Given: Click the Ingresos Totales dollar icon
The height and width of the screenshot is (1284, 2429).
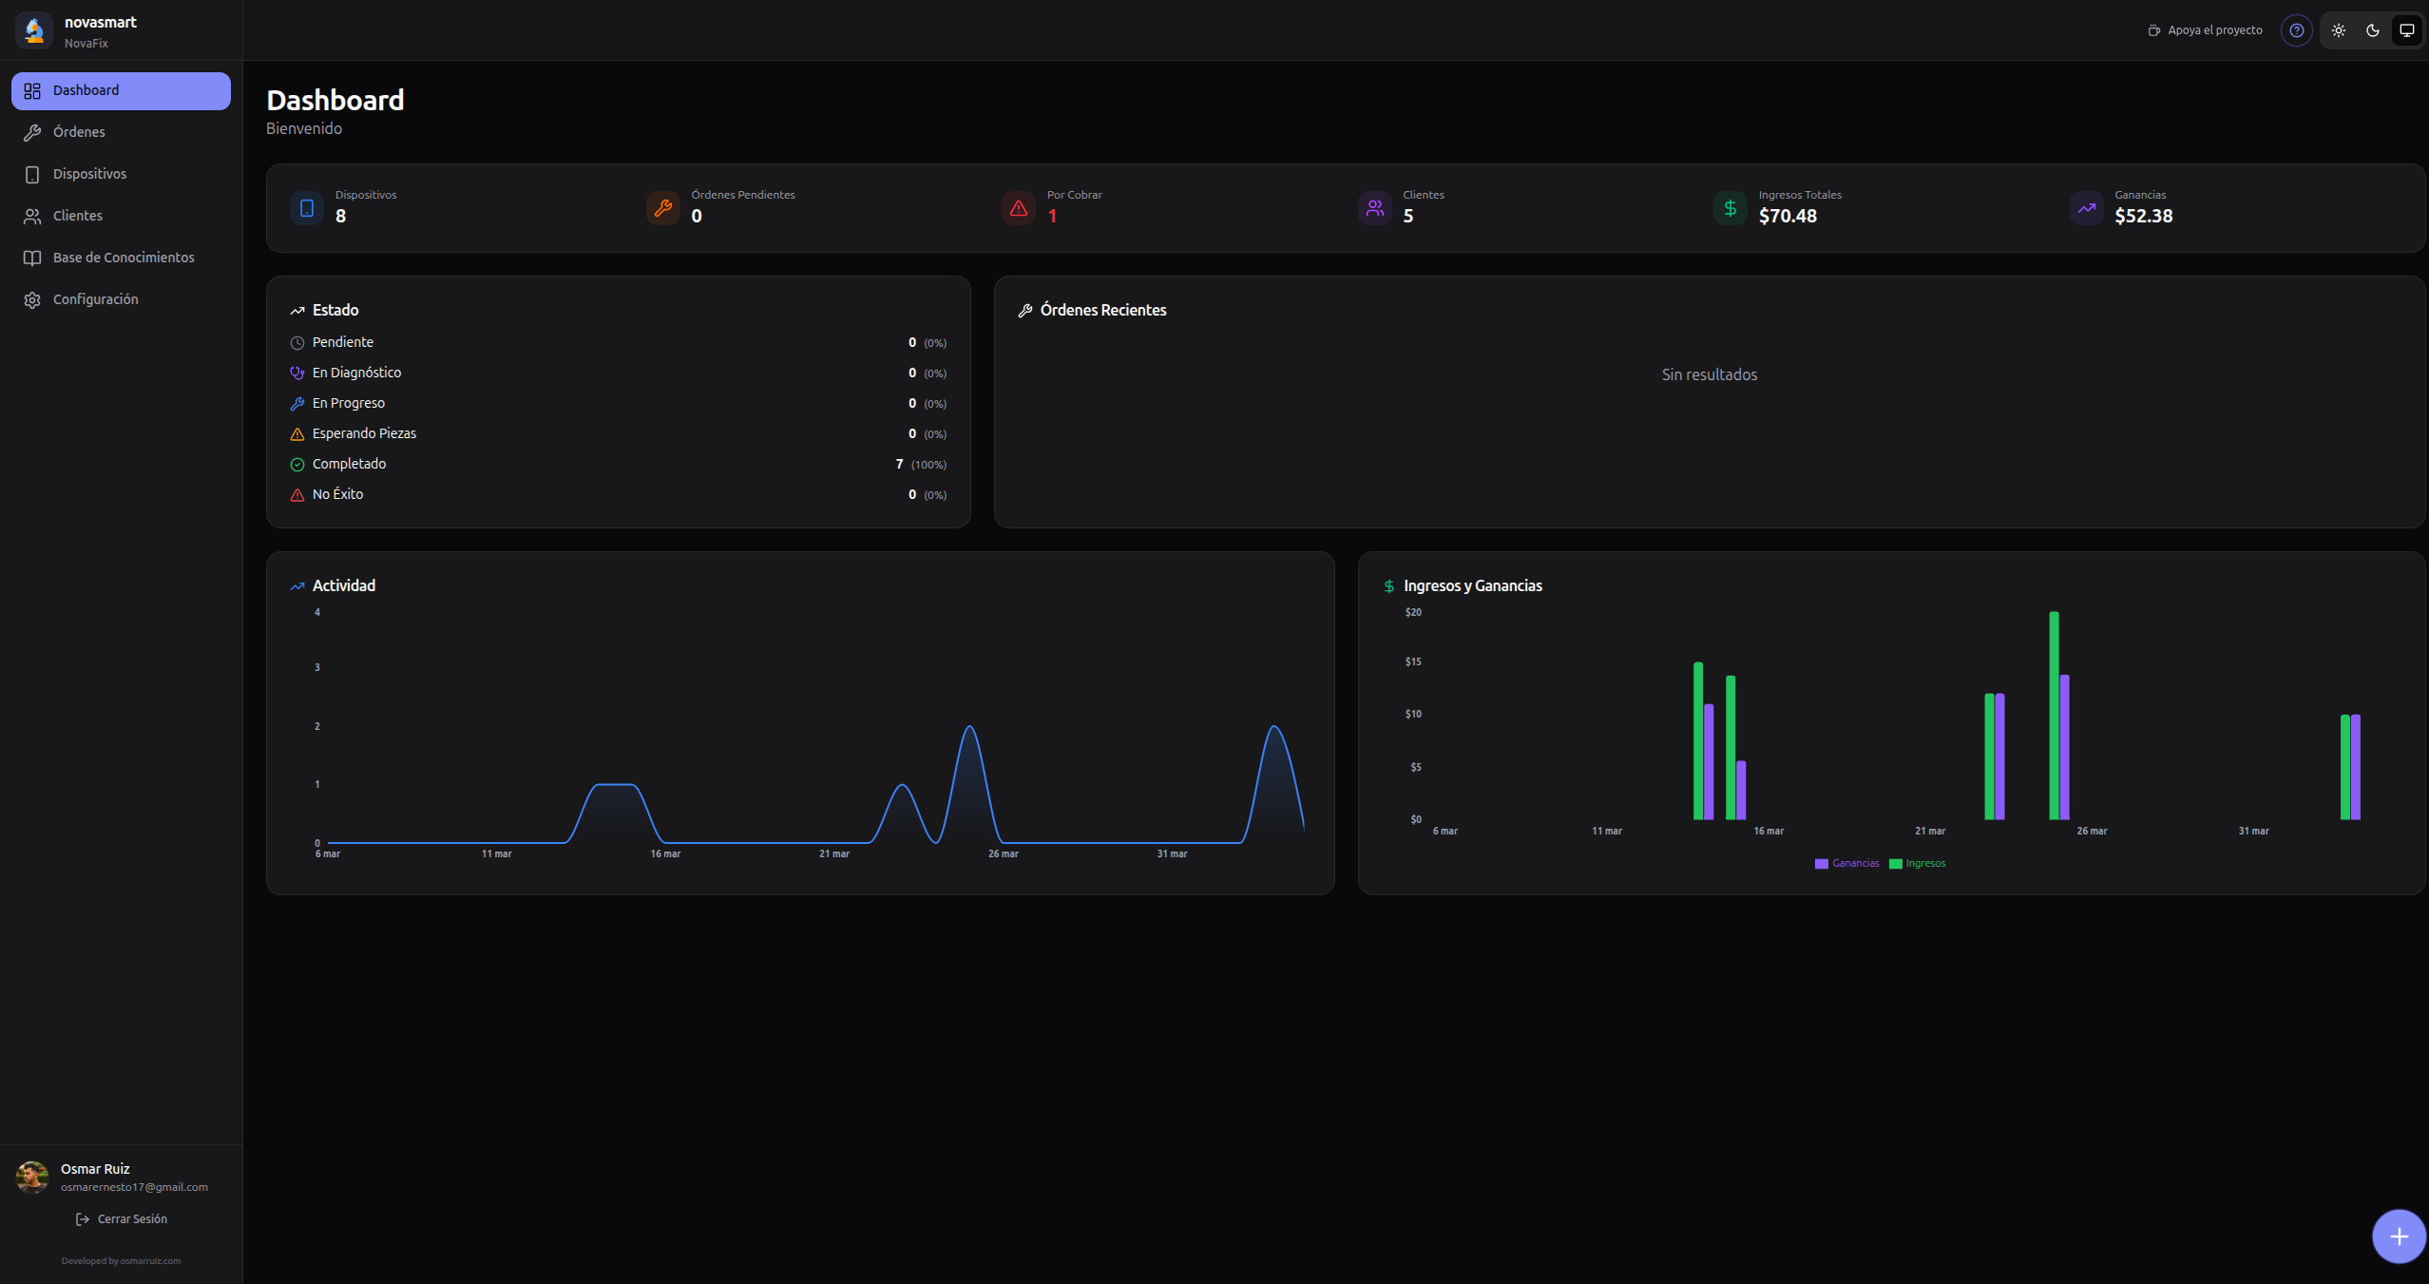Looking at the screenshot, I should (1731, 208).
